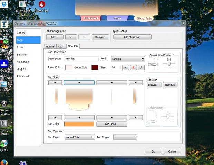Click Description Position vertical slider
This screenshot has height=165, width=214.
(x=154, y=64)
